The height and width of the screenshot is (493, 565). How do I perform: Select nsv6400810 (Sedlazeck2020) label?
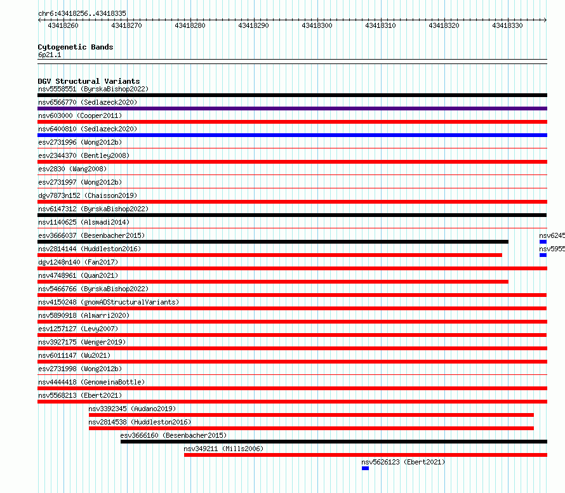click(x=88, y=129)
